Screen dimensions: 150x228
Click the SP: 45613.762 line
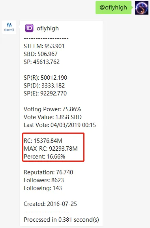41,62
